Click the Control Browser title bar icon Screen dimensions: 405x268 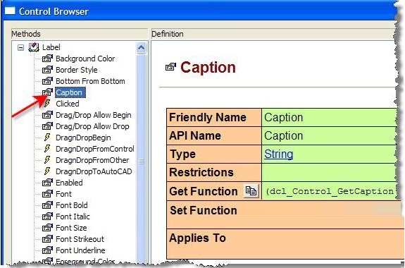coord(10,11)
